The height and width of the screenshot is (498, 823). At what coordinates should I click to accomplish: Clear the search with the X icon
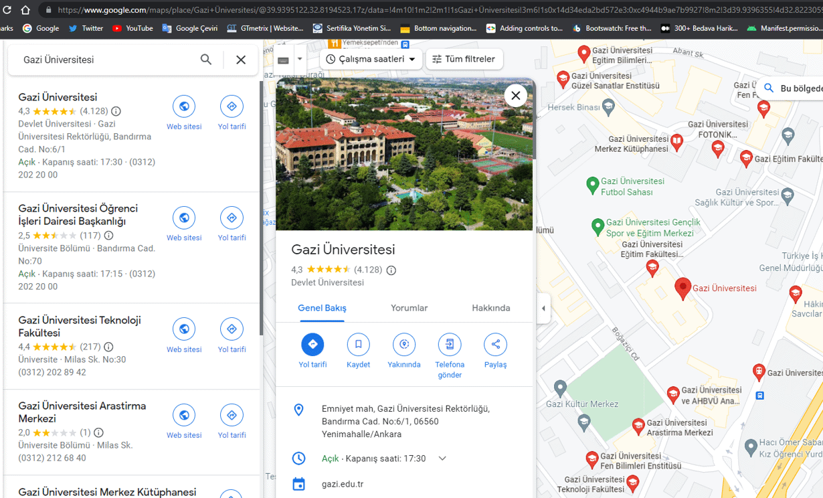pyautogui.click(x=241, y=60)
